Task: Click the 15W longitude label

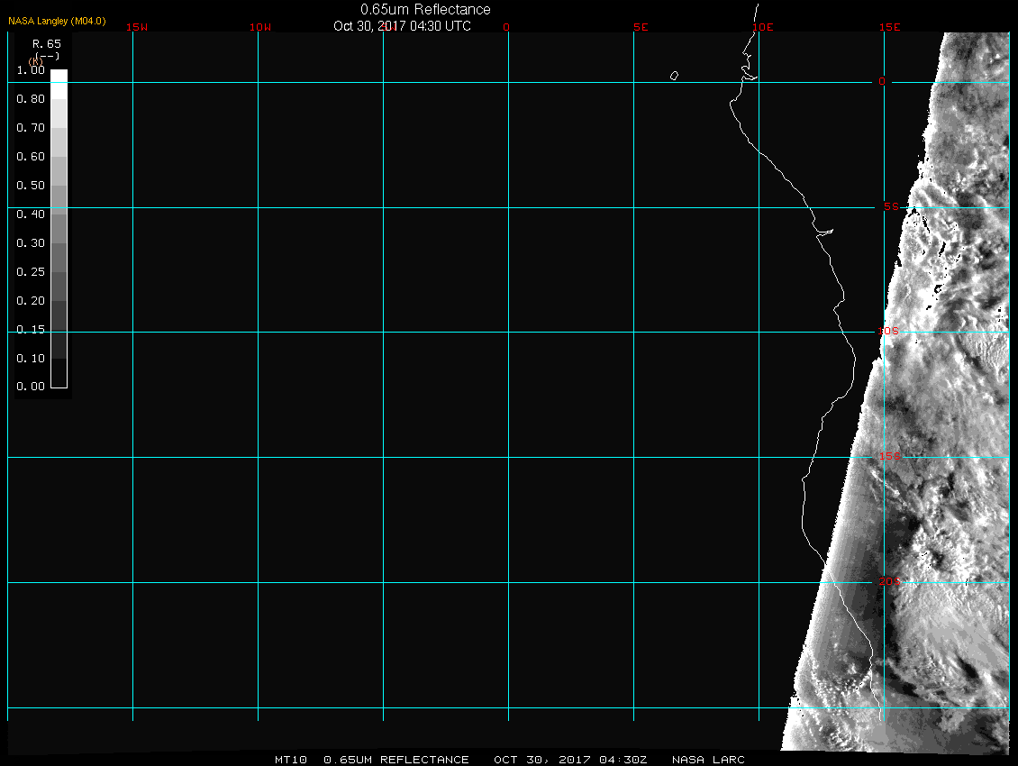Action: pyautogui.click(x=137, y=27)
